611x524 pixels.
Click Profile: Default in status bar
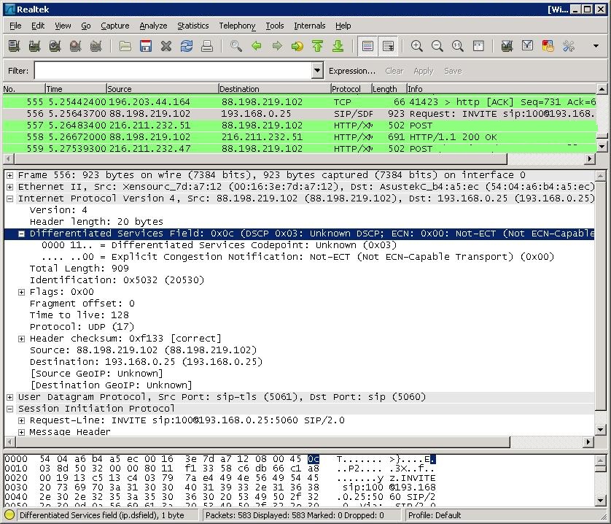pyautogui.click(x=435, y=515)
